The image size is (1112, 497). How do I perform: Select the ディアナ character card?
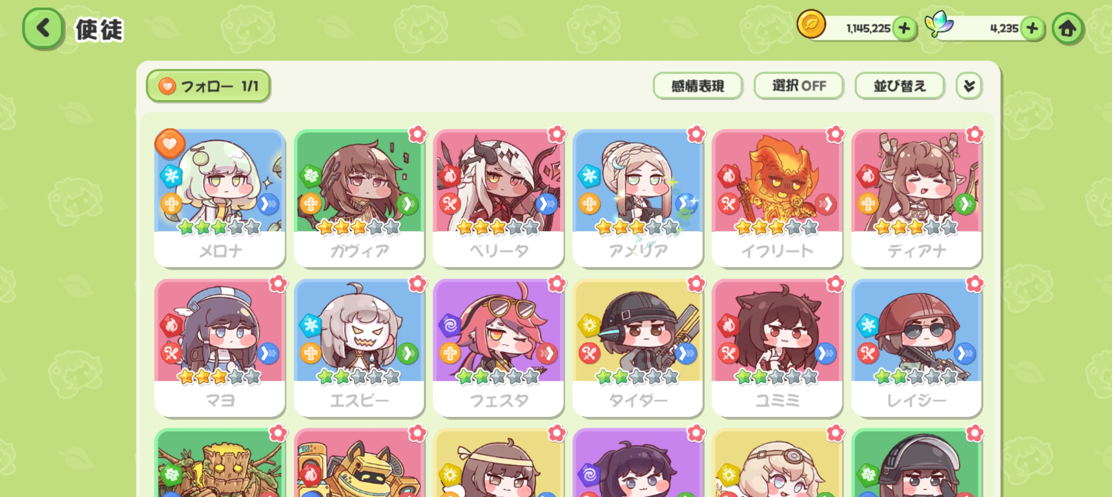click(x=917, y=198)
